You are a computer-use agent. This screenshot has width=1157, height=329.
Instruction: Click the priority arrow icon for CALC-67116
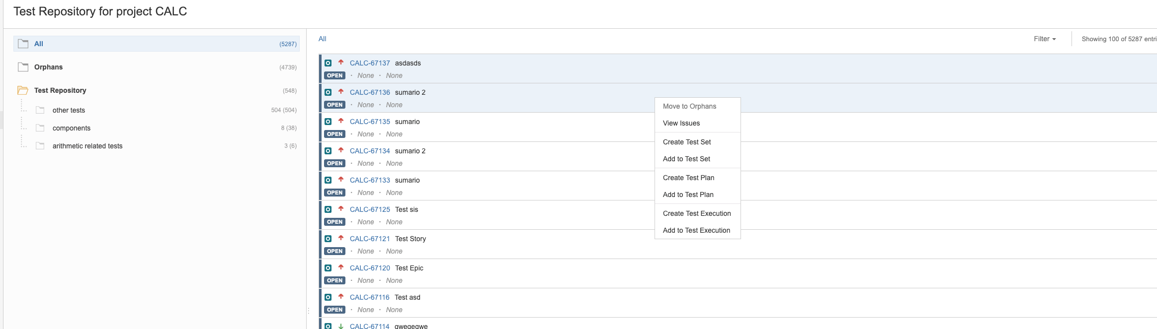coord(341,297)
